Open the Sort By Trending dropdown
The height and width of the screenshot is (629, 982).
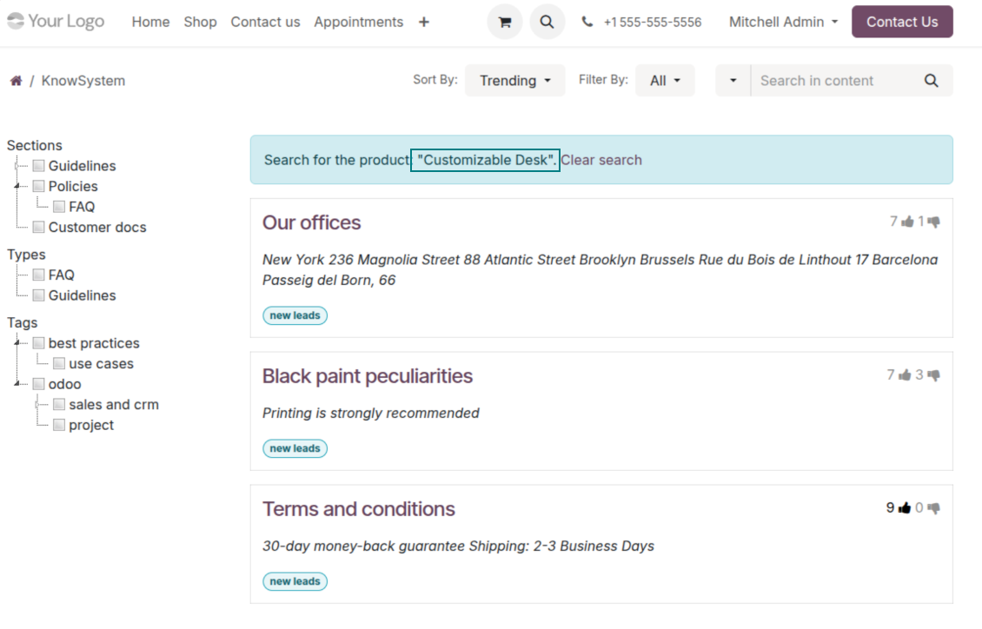514,81
